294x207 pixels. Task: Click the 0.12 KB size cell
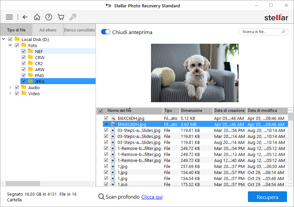[188, 119]
